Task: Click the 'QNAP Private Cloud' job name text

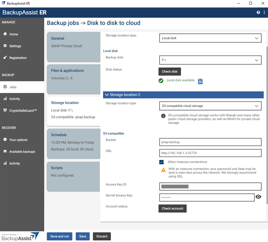Action: click(x=66, y=46)
